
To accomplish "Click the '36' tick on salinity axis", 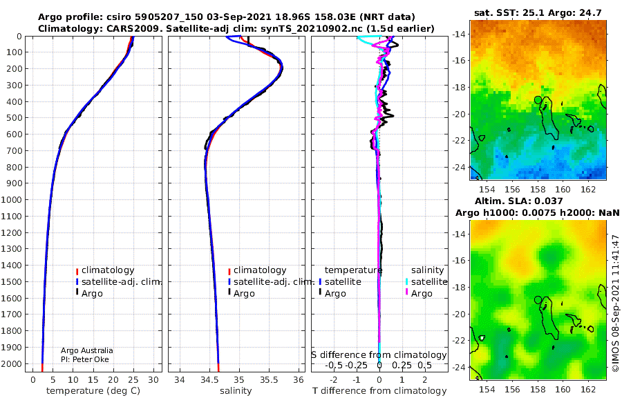I will tap(299, 380).
